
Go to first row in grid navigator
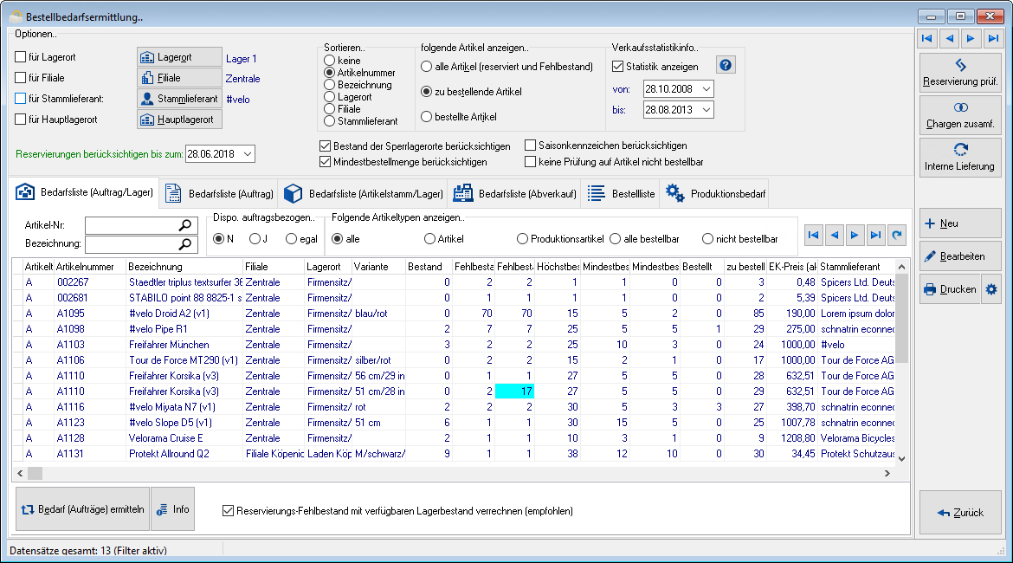[813, 236]
